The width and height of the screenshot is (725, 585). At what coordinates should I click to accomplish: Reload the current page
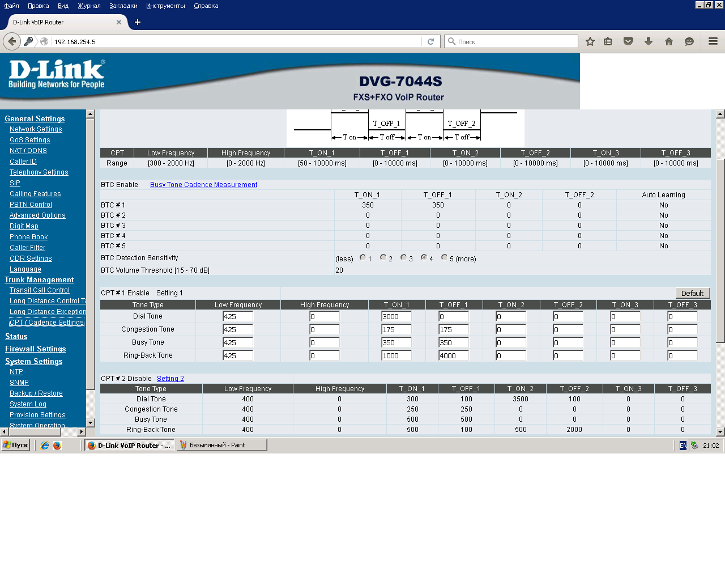coord(430,41)
